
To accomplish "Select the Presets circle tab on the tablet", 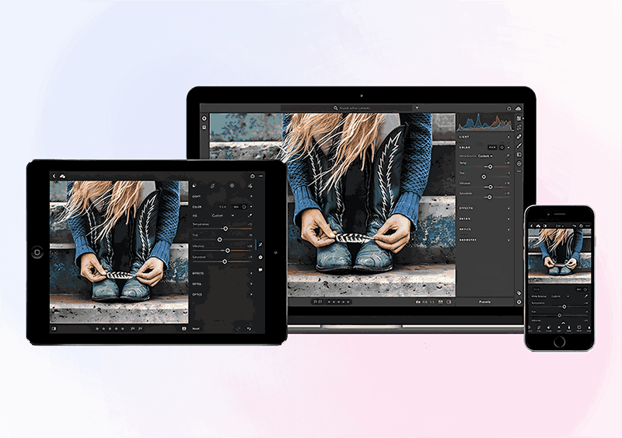I will [x=232, y=185].
